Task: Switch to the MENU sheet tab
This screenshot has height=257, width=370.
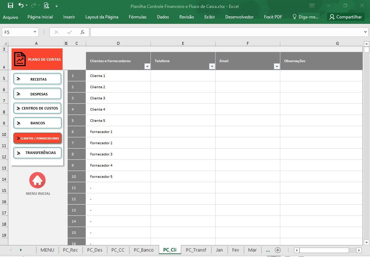Action: pos(47,250)
